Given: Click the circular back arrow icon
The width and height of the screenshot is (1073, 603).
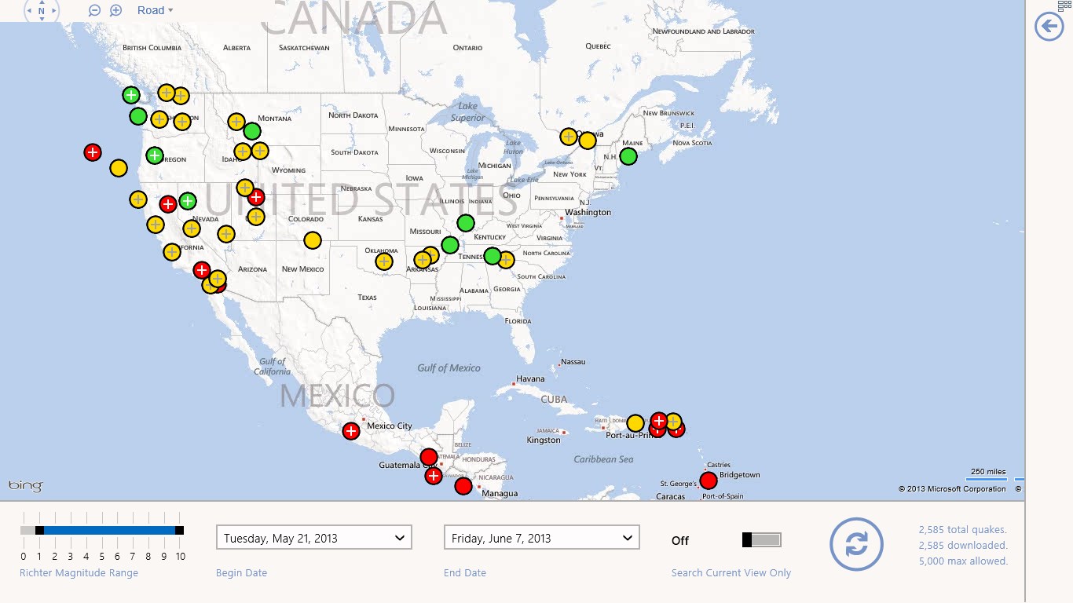Looking at the screenshot, I should (1049, 27).
